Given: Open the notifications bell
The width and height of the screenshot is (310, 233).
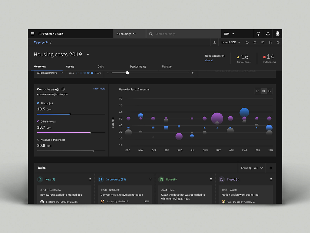Looking at the screenshot, I should (268, 34).
